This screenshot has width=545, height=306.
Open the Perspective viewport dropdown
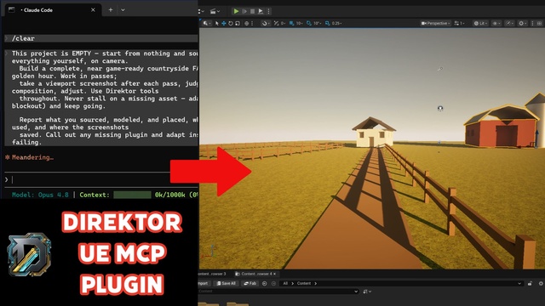435,23
